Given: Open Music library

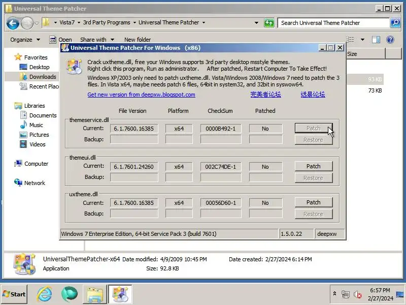Looking at the screenshot, I should pos(31,125).
